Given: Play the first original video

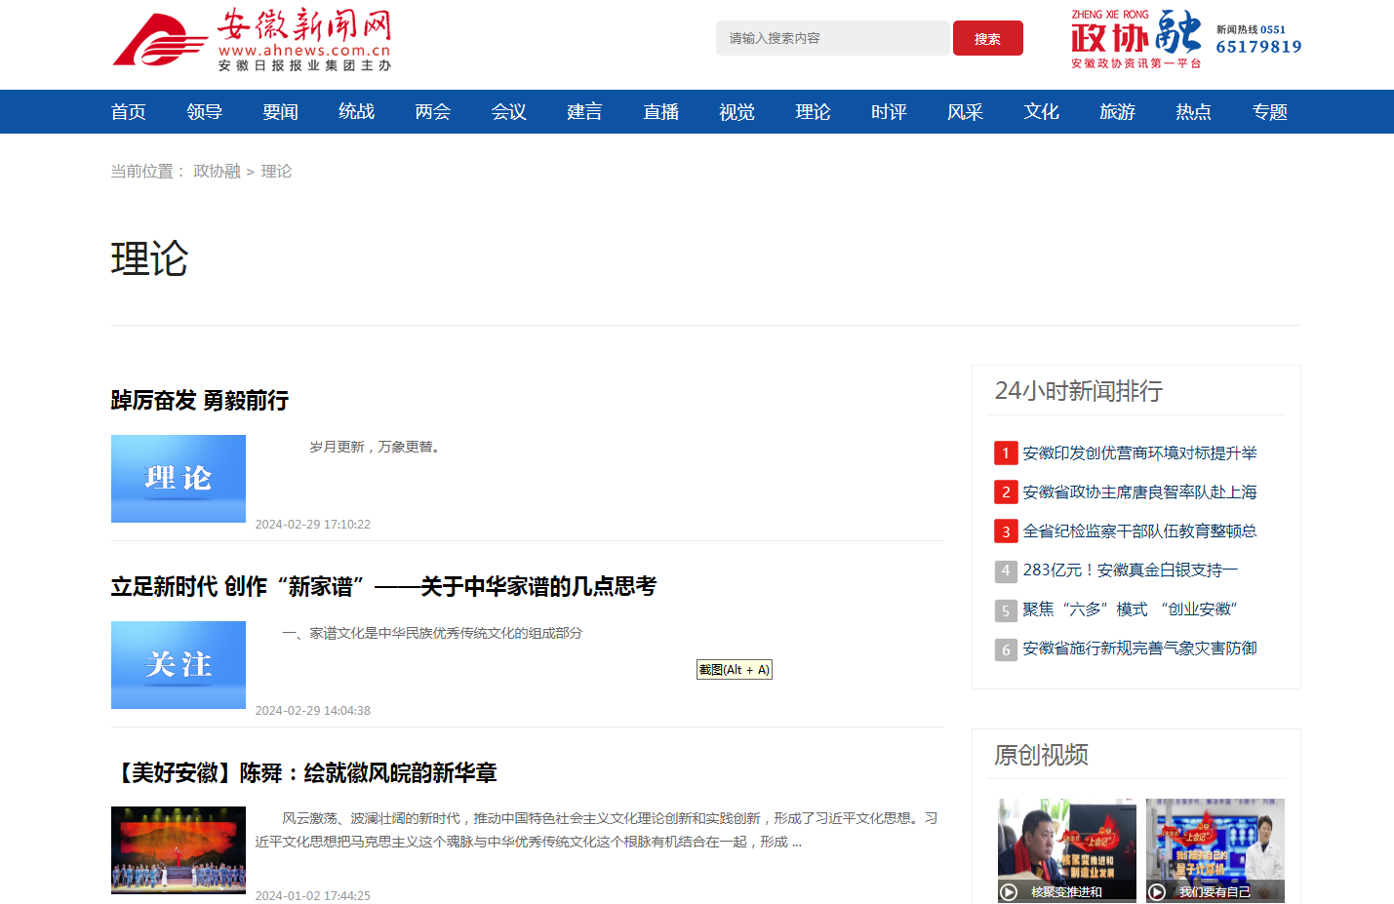Looking at the screenshot, I should 1066,849.
